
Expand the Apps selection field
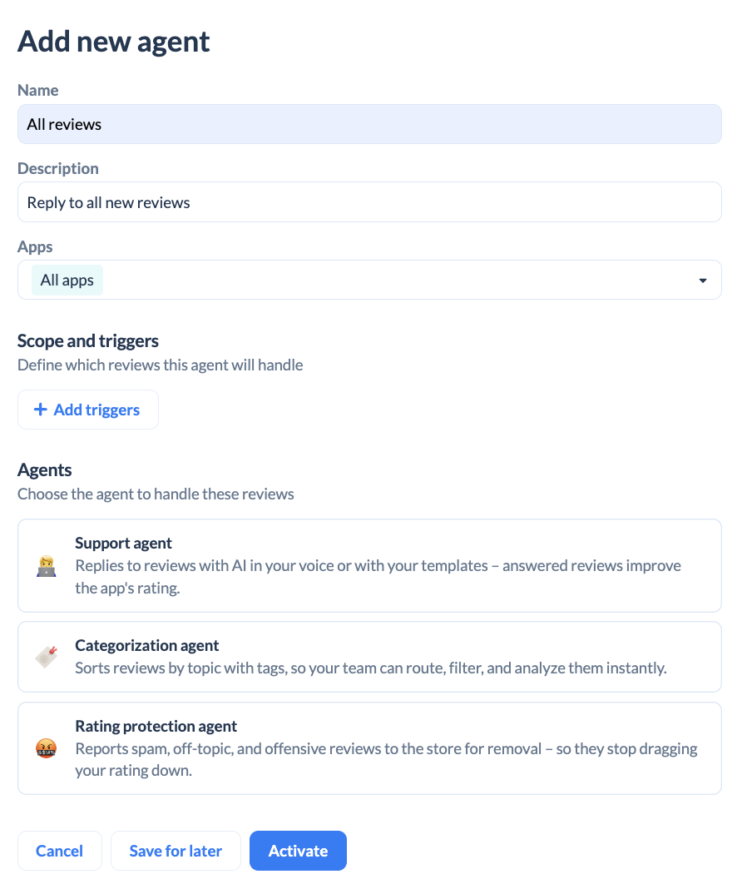click(x=369, y=280)
